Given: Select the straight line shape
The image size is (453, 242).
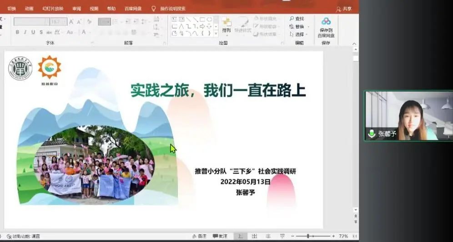Looking at the screenshot, I should tap(188, 20).
